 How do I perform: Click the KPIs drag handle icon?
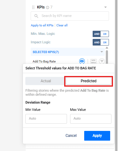pyautogui.click(x=33, y=7)
